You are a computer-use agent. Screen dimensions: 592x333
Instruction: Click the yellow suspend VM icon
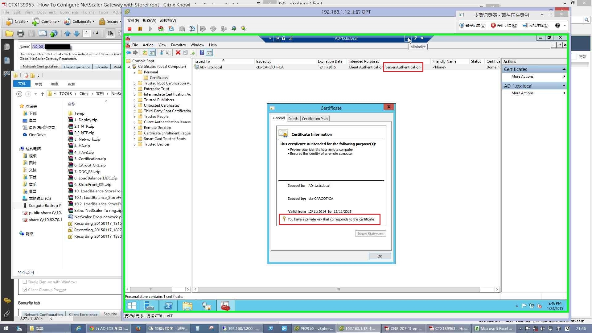[x=140, y=29]
